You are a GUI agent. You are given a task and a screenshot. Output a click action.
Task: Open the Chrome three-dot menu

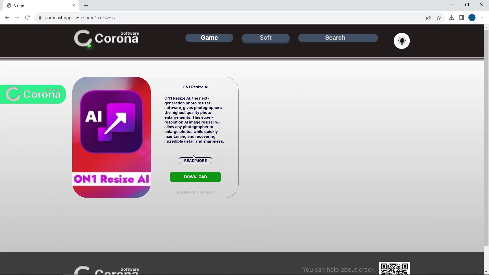482,18
